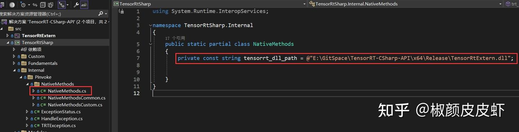
Task: Click the search magnifier icon in Solution Explorer
Action: click(x=101, y=14)
